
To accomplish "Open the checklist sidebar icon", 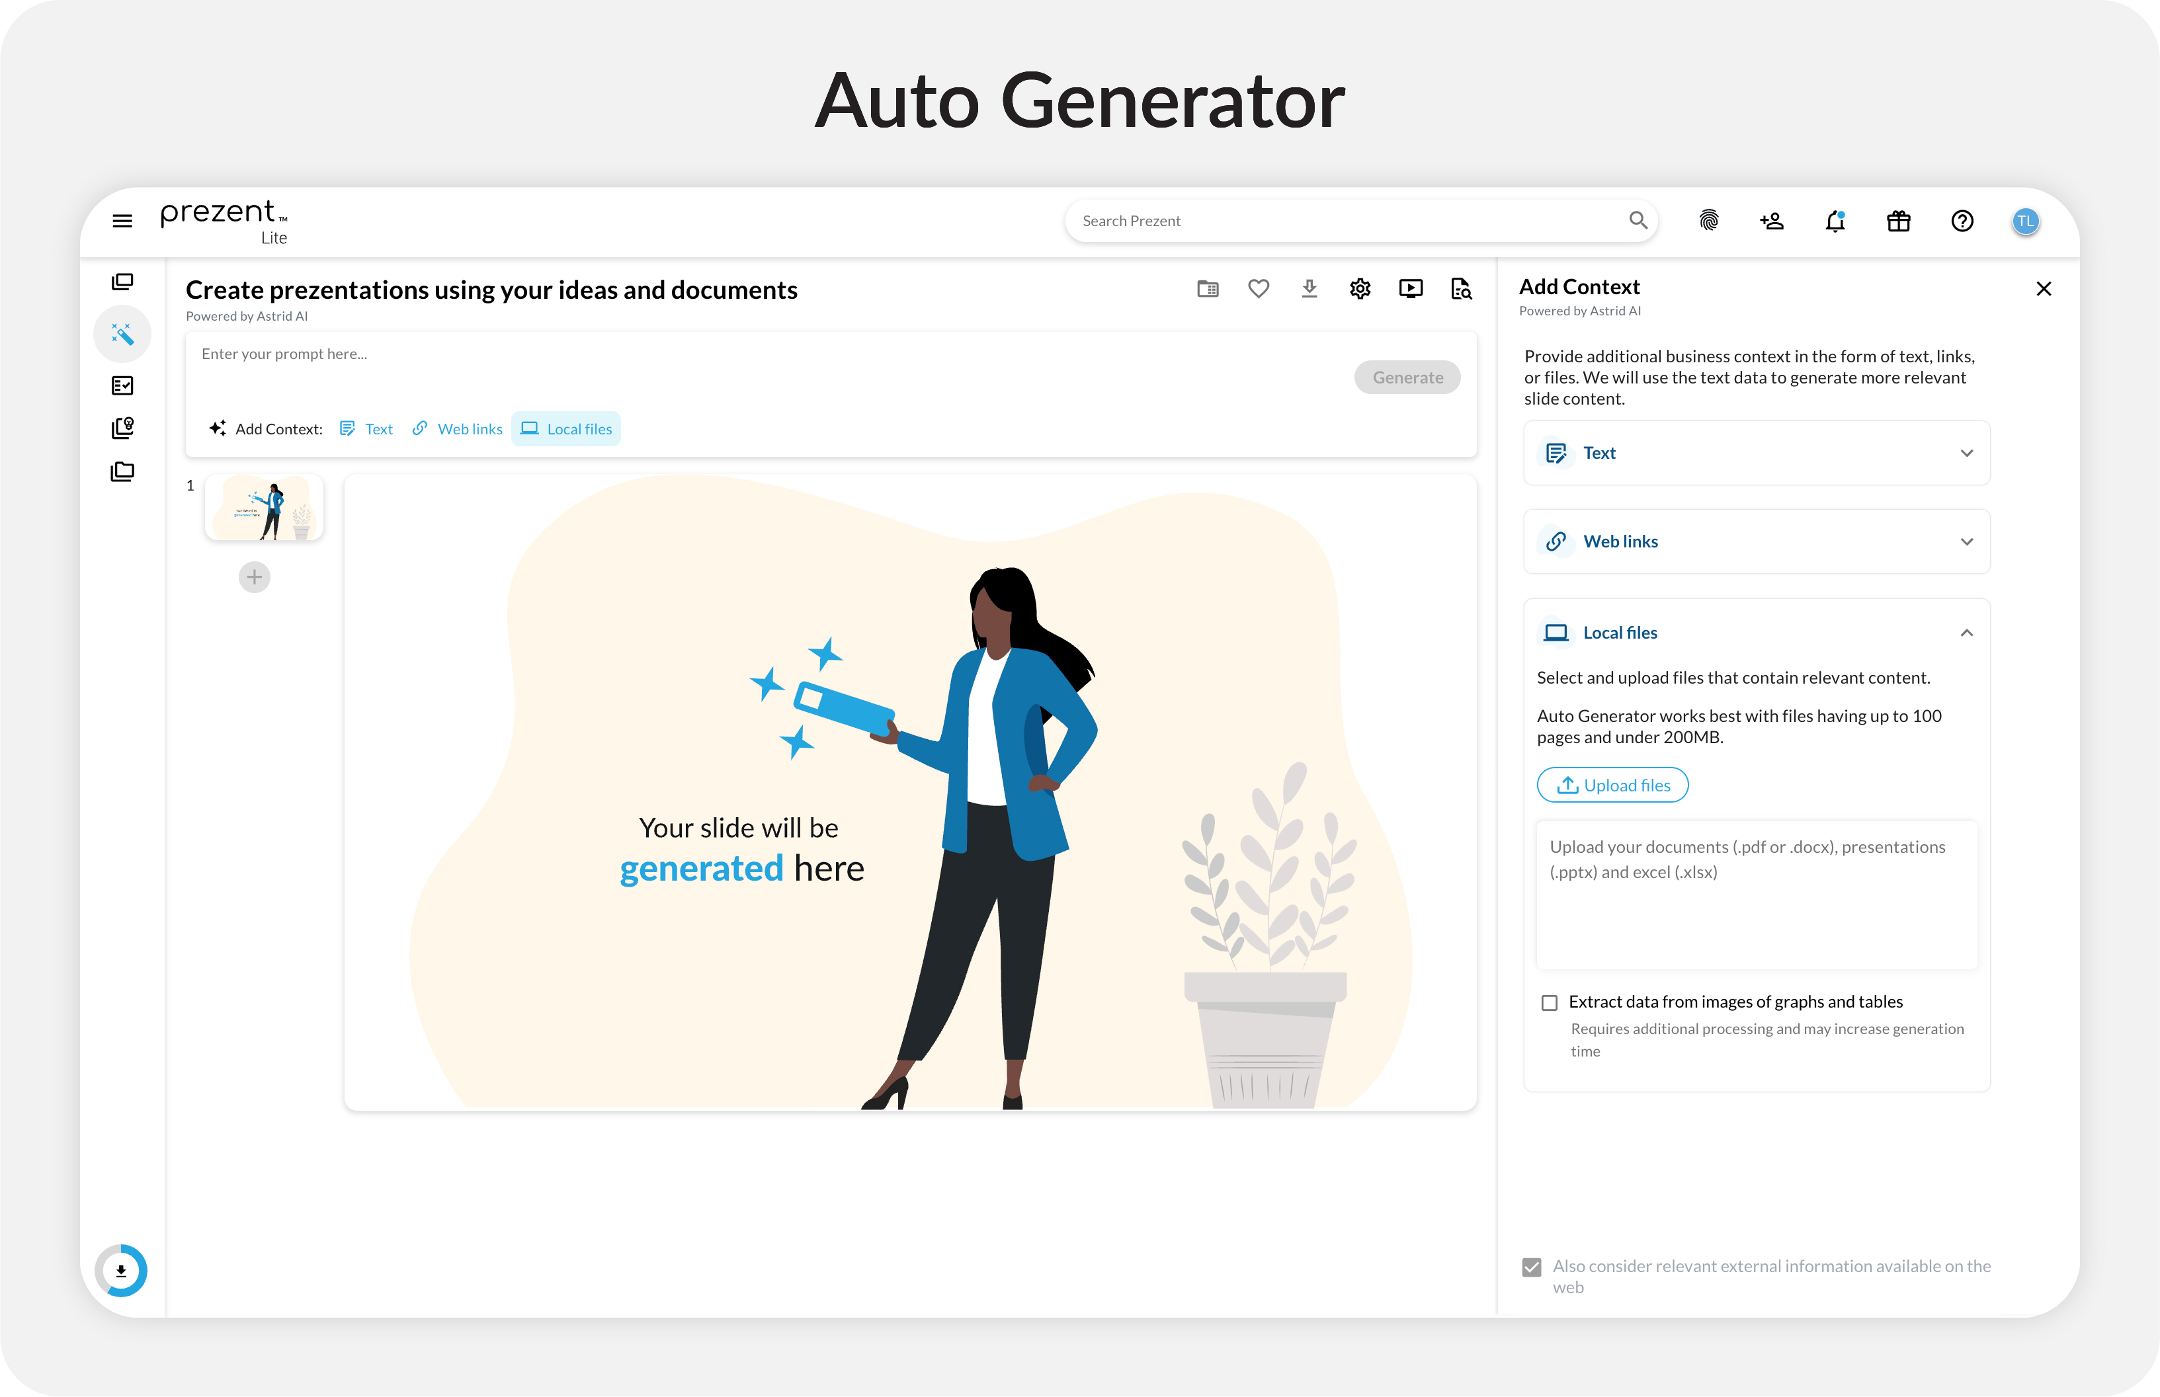I will point(122,385).
